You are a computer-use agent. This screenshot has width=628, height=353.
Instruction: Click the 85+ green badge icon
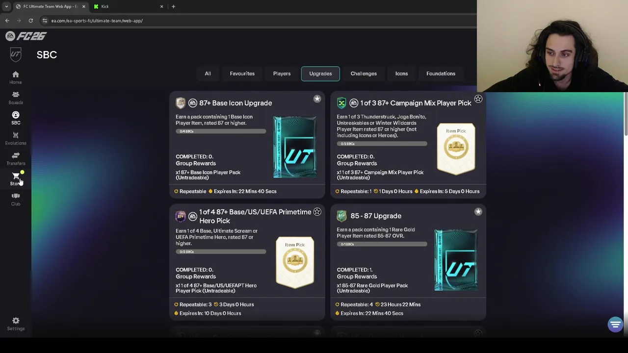(x=341, y=216)
